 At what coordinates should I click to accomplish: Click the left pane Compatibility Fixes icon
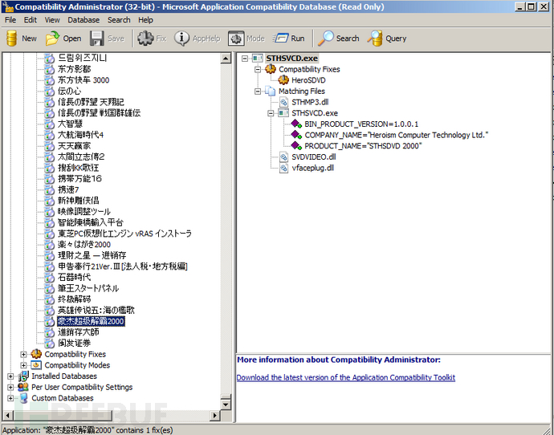36,354
